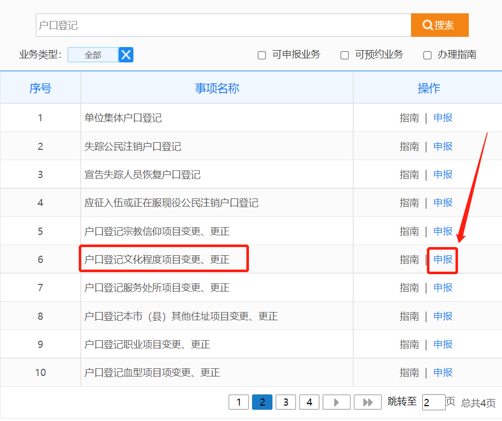Viewport: 502px width, 421px height.
Task: Click 申报 for 户口登记职业项目变更、更正
Action: point(443,345)
